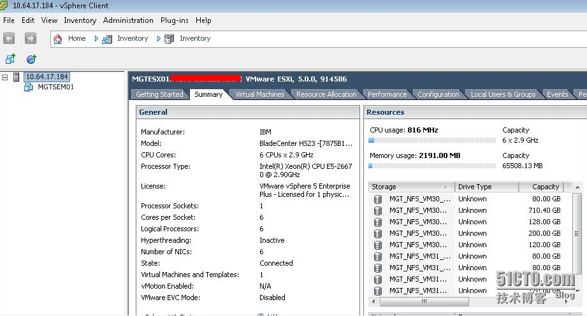Click the memory capacity 65508.13 MB
The width and height of the screenshot is (587, 316).
pos(522,166)
